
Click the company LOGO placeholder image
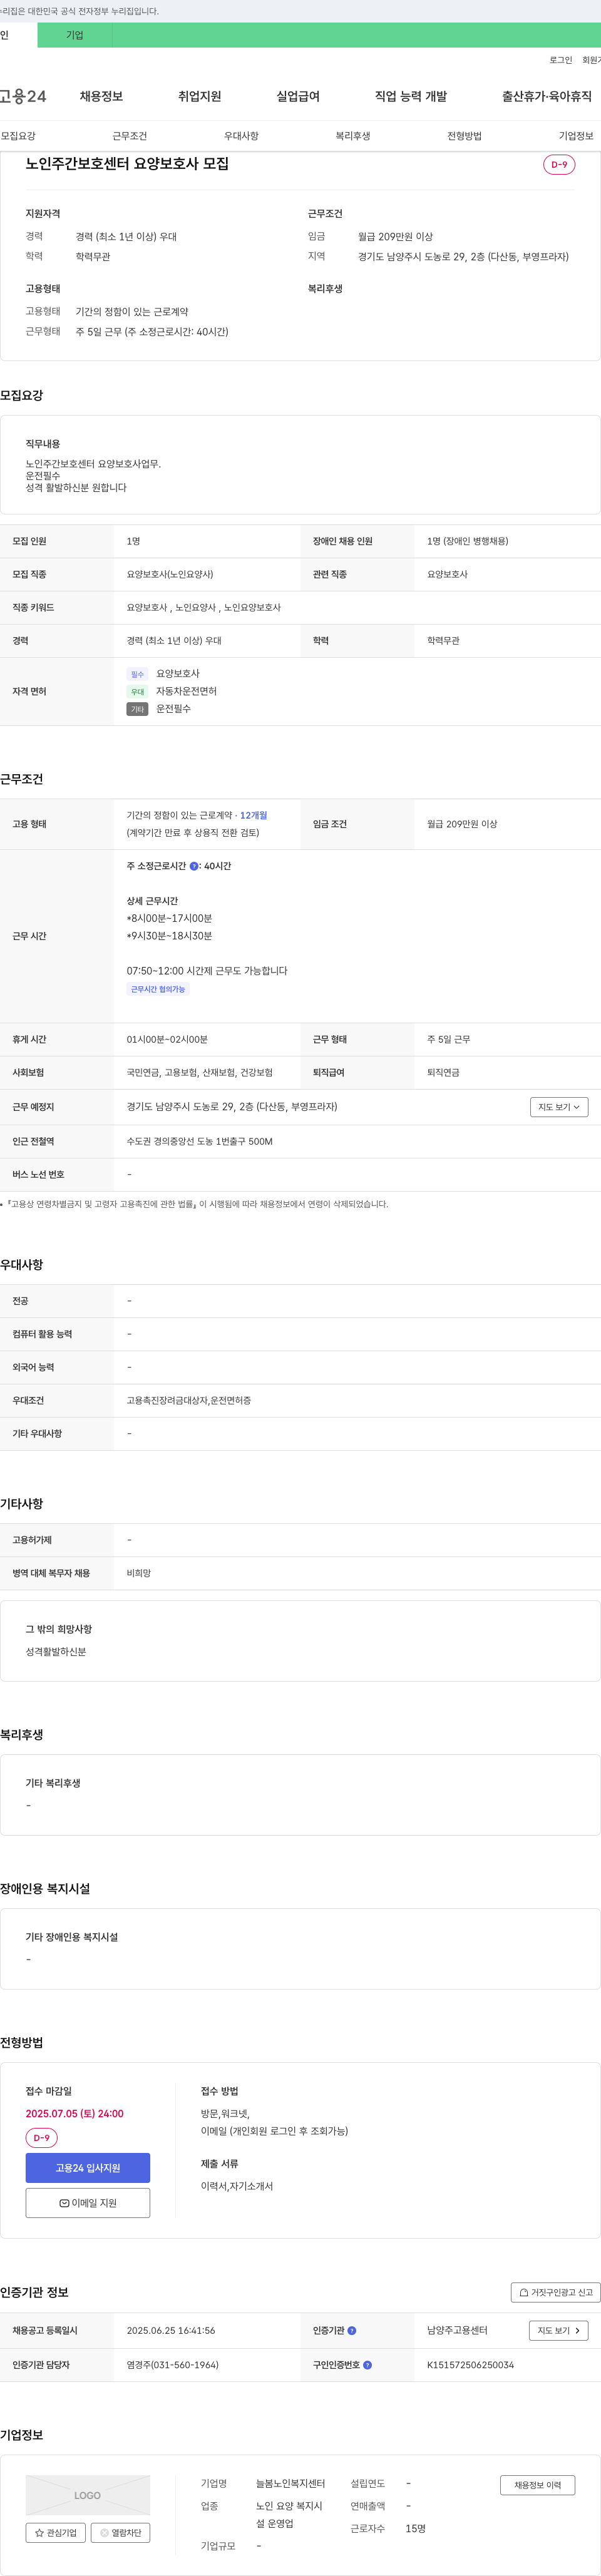[x=88, y=2495]
